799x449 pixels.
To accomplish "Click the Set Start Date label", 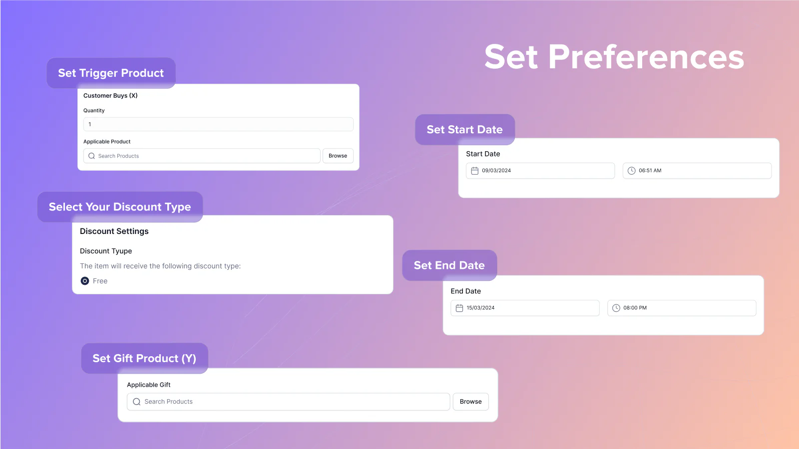I will click(x=464, y=130).
